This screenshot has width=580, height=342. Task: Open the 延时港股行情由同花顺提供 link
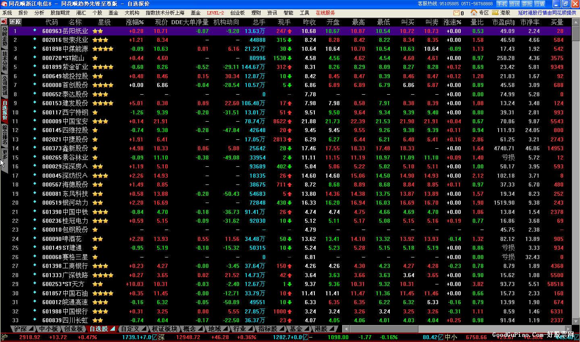(547, 13)
